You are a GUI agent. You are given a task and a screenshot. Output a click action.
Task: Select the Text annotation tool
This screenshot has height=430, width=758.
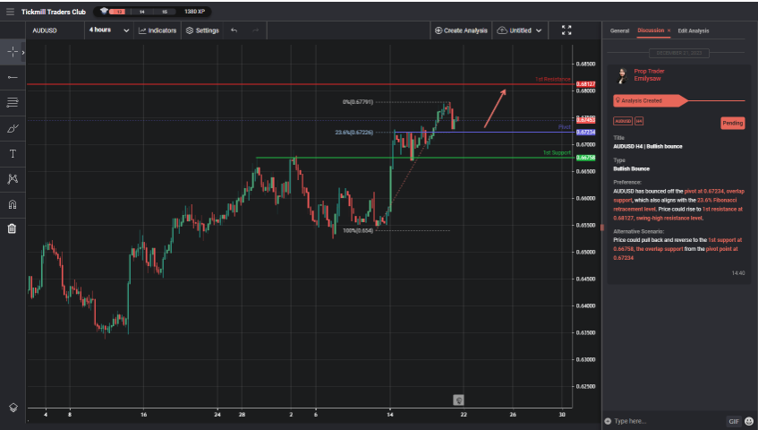click(13, 154)
